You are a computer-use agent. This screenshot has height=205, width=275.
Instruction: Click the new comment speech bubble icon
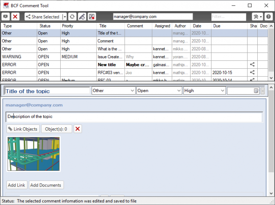[6, 17]
